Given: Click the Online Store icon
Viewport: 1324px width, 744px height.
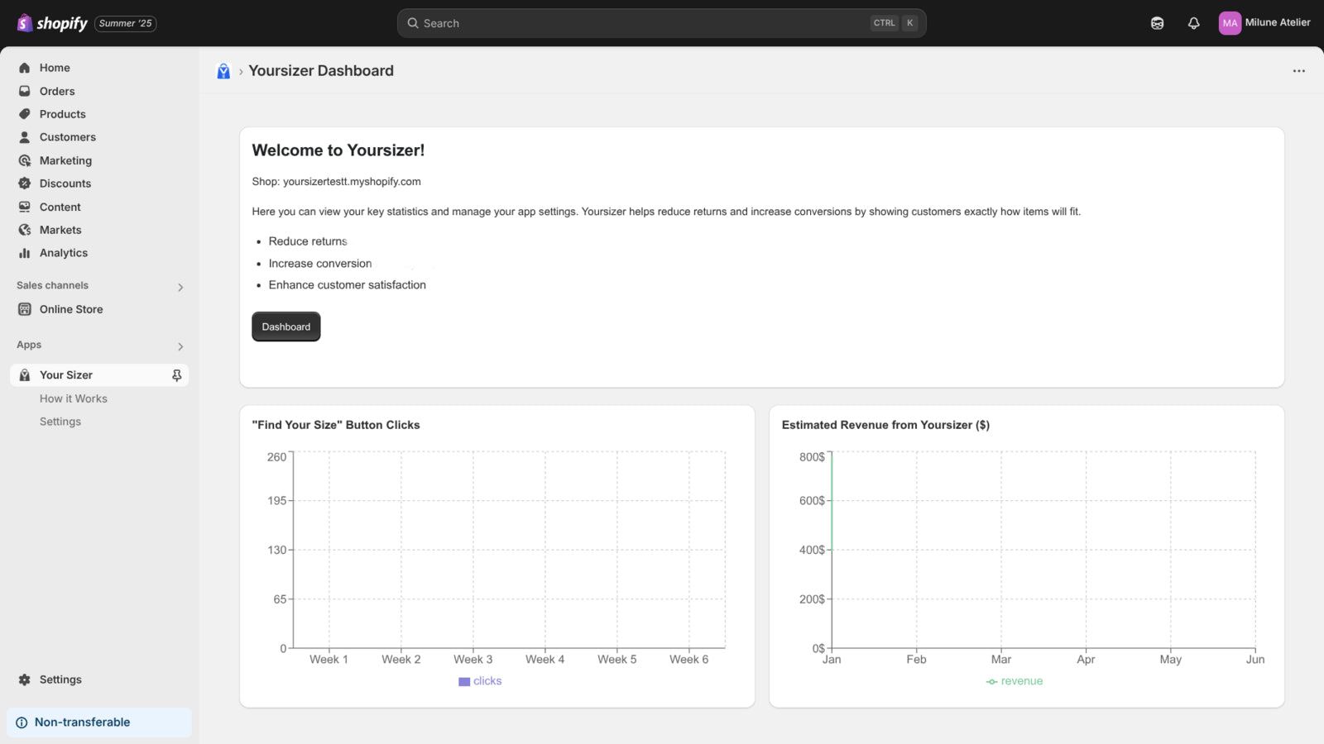Looking at the screenshot, I should [x=25, y=309].
